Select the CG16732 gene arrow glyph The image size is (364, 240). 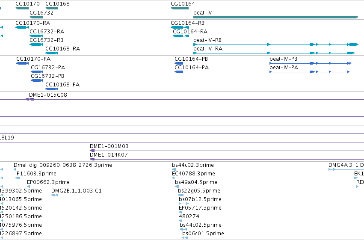pyautogui.click(x=36, y=17)
